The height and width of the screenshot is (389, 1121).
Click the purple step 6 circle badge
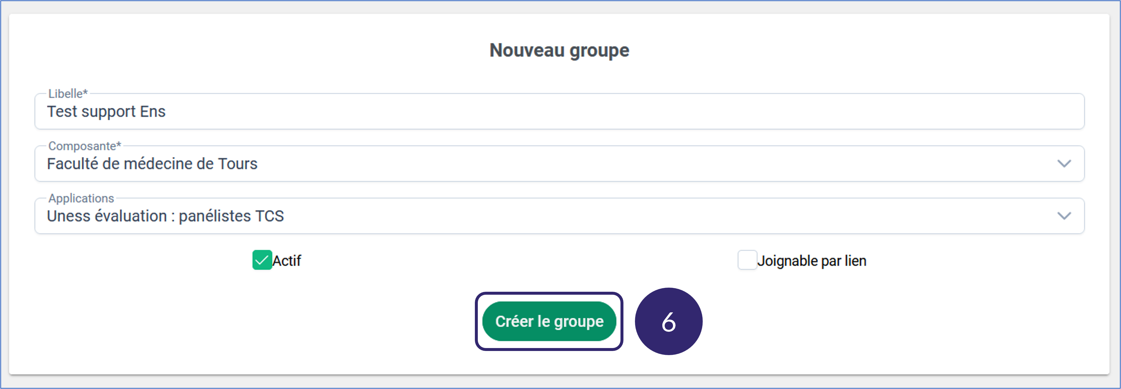[669, 322]
